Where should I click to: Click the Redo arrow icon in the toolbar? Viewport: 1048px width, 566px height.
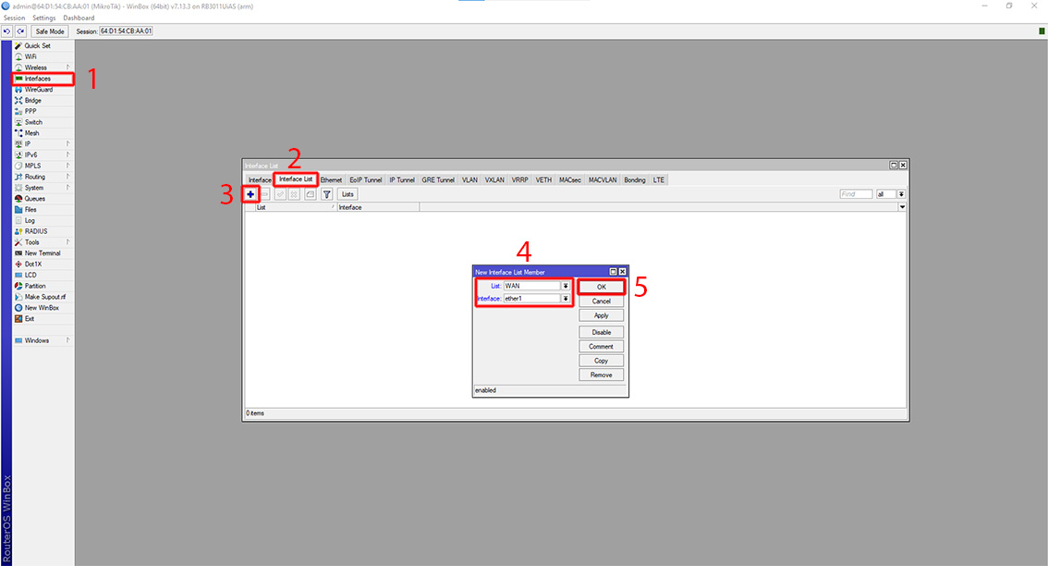point(20,31)
